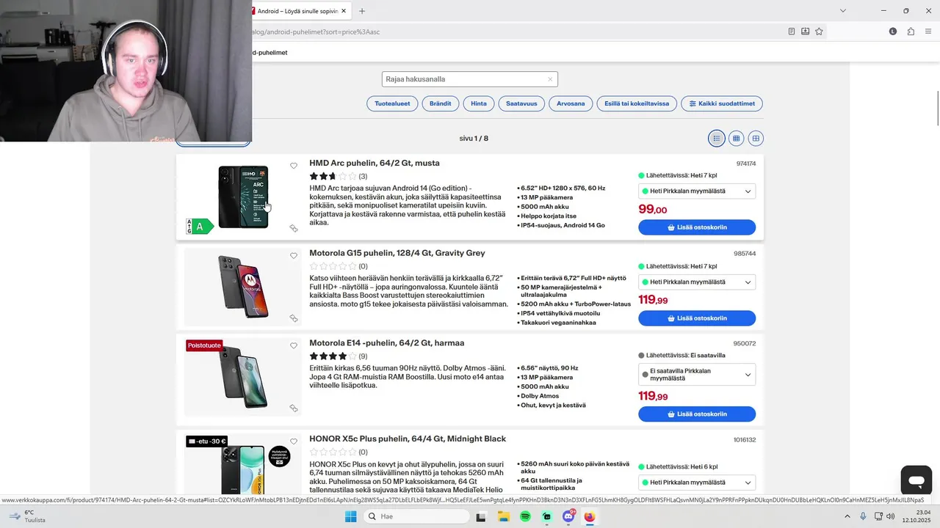The height and width of the screenshot is (528, 940).
Task: Open Saatavuus availability filter
Action: [521, 103]
